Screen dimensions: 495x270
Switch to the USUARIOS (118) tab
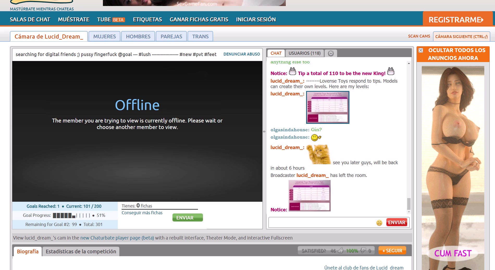click(x=304, y=53)
